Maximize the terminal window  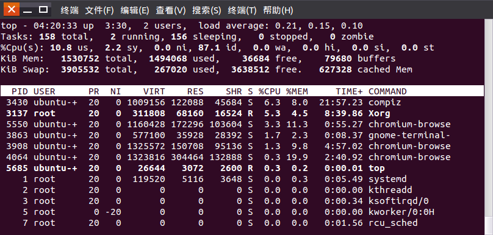[43, 10]
